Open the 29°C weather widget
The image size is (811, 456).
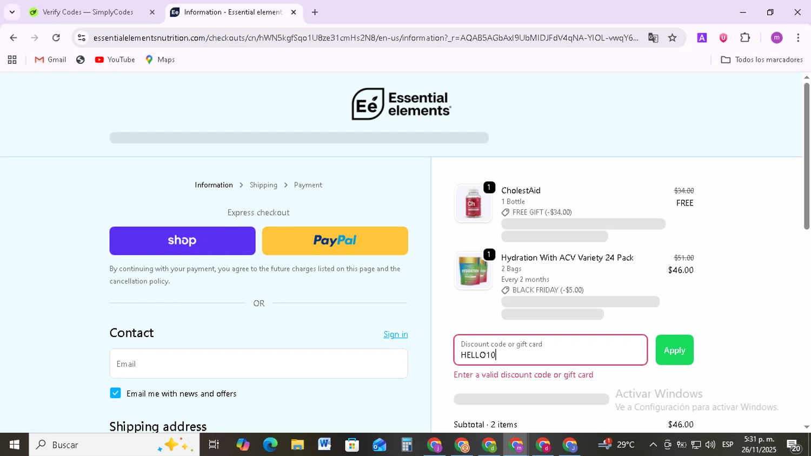616,445
